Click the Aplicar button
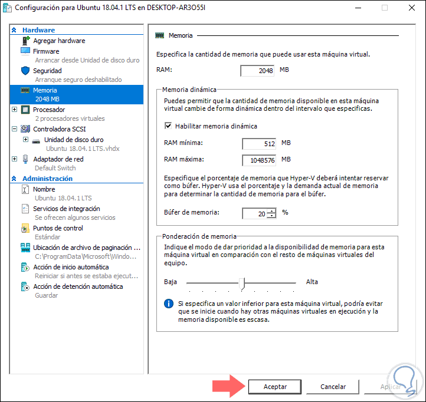 click(x=391, y=387)
